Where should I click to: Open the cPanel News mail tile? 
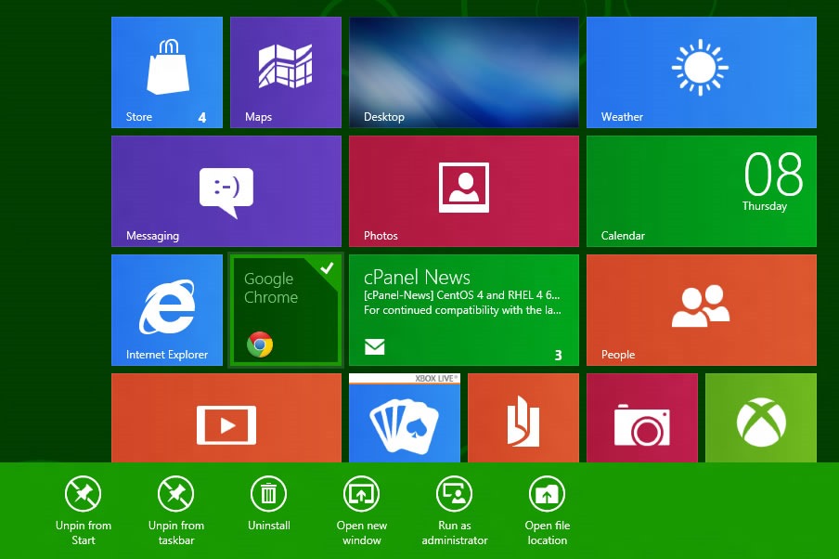[464, 309]
